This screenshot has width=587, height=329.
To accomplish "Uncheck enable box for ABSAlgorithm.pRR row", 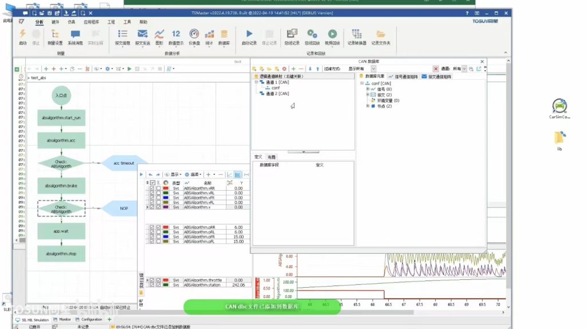I will (x=152, y=227).
